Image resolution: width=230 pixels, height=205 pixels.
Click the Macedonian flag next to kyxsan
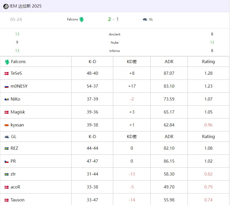pyautogui.click(x=7, y=125)
